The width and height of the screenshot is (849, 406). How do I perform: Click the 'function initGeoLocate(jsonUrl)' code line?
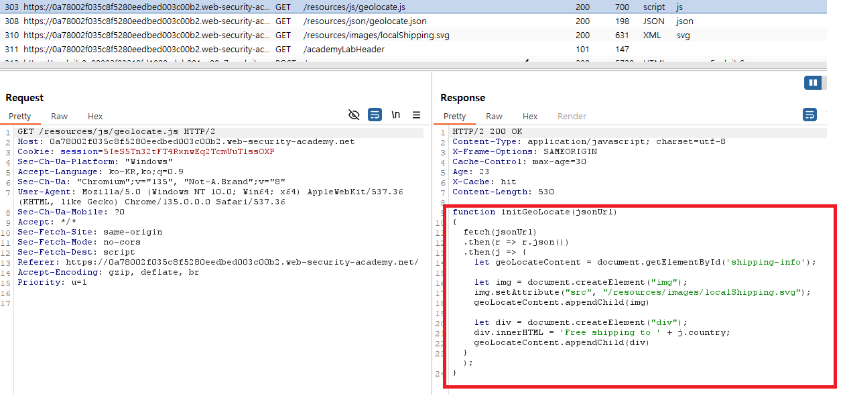coord(535,212)
